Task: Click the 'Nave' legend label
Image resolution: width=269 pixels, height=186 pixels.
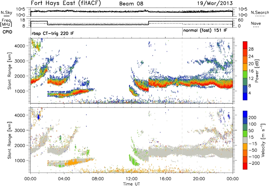Action: (x=256, y=23)
